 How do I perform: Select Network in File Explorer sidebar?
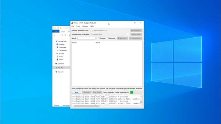pos(61,72)
